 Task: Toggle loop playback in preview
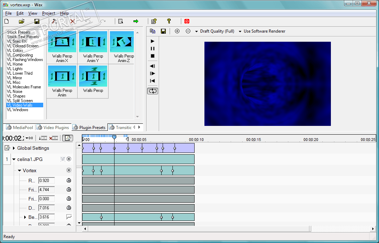pyautogui.click(x=152, y=91)
